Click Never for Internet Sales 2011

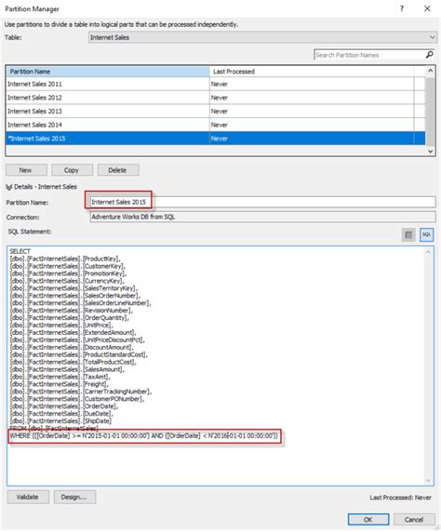click(220, 84)
